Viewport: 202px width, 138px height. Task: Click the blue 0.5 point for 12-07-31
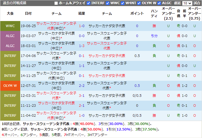click(x=137, y=86)
